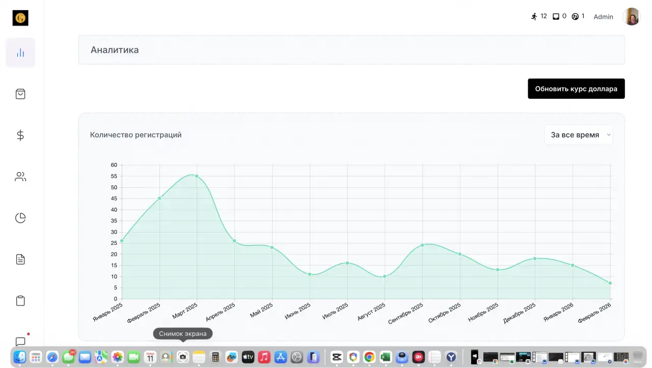The image size is (652, 368).
Task: Open the Analytics bar-chart sidebar icon
Action: click(x=20, y=52)
